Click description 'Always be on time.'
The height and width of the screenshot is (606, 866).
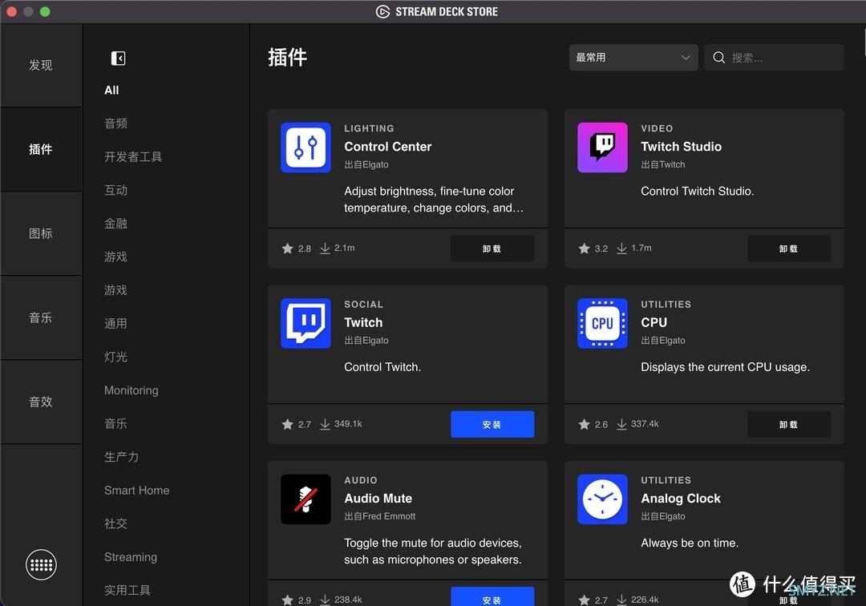pyautogui.click(x=690, y=543)
